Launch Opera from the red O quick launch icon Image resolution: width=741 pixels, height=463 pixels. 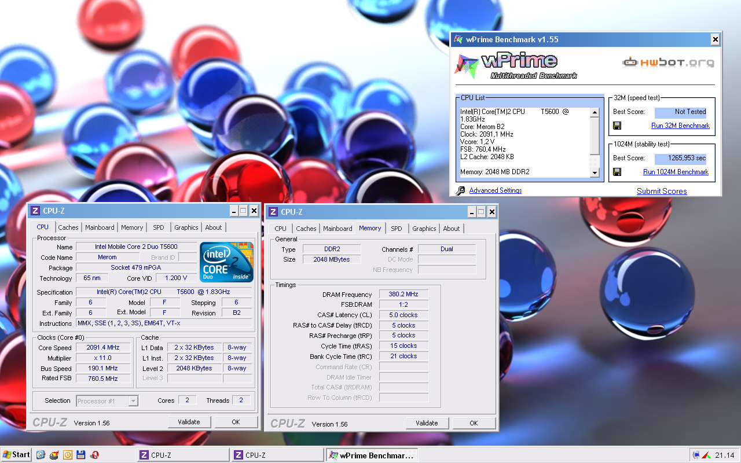tap(94, 455)
